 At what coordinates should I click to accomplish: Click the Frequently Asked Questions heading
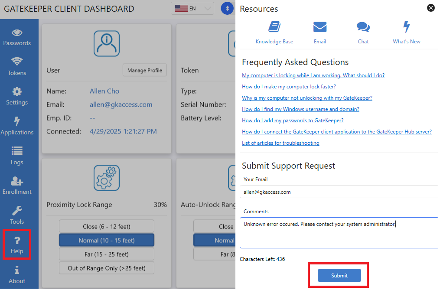click(x=295, y=62)
